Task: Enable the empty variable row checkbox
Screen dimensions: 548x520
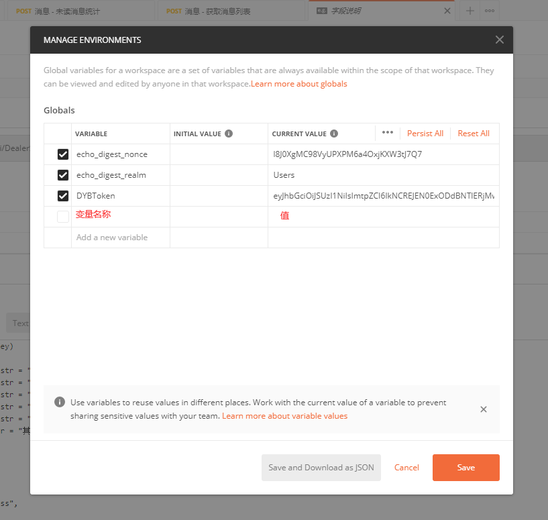Action: click(x=63, y=217)
